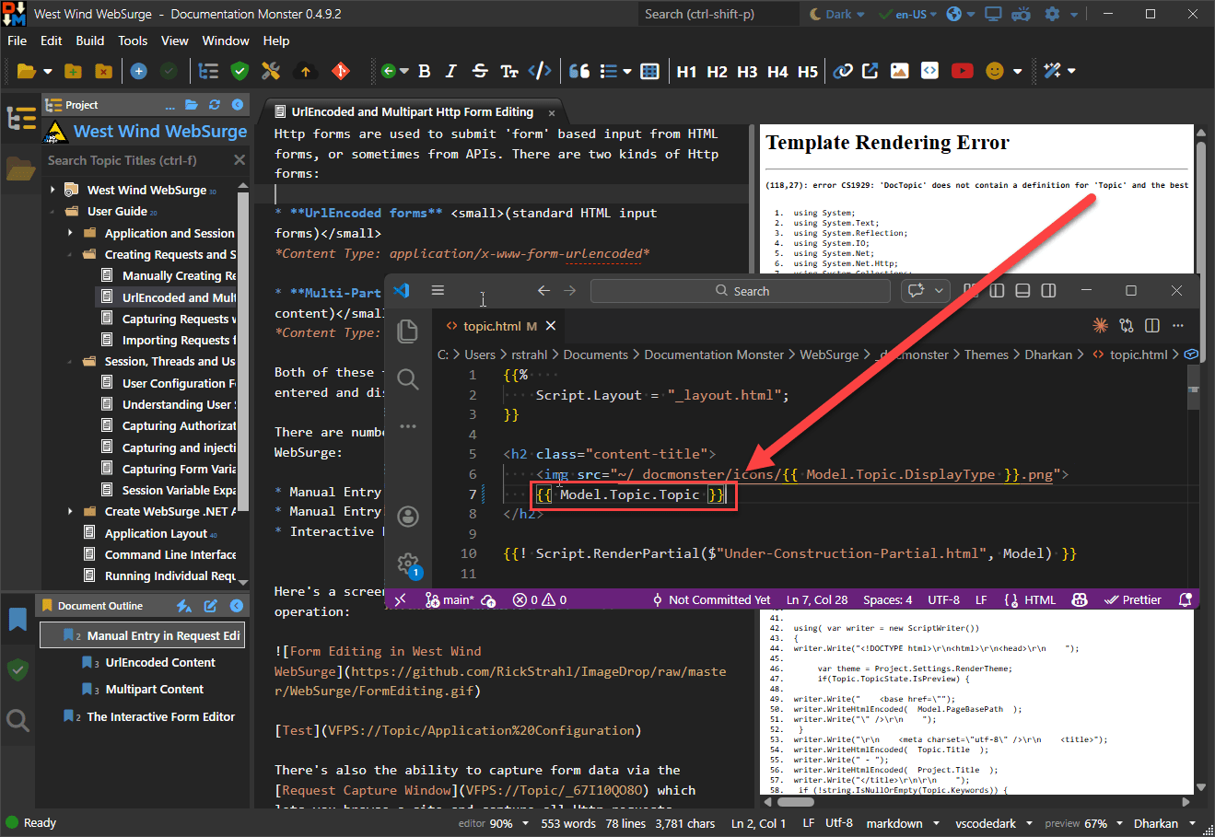Viewport: 1215px width, 837px height.
Task: Toggle the blockquote formatting tool
Action: click(577, 71)
